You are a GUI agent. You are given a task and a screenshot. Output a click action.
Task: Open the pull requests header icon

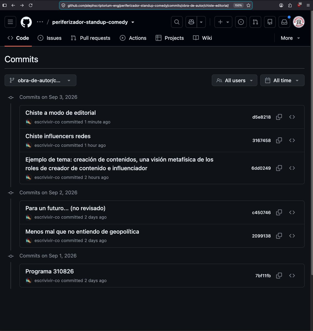tap(255, 22)
